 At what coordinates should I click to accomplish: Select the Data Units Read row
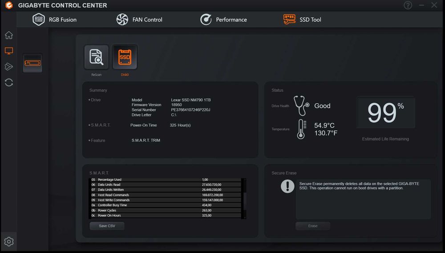click(x=165, y=185)
